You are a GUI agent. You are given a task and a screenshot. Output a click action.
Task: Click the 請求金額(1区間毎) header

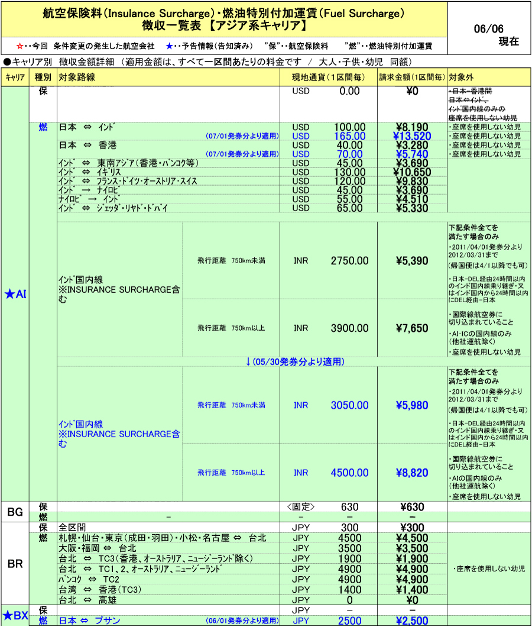pyautogui.click(x=411, y=77)
